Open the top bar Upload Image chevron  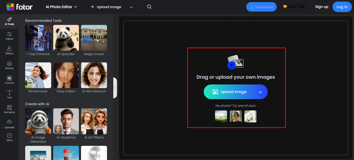pyautogui.click(x=131, y=7)
